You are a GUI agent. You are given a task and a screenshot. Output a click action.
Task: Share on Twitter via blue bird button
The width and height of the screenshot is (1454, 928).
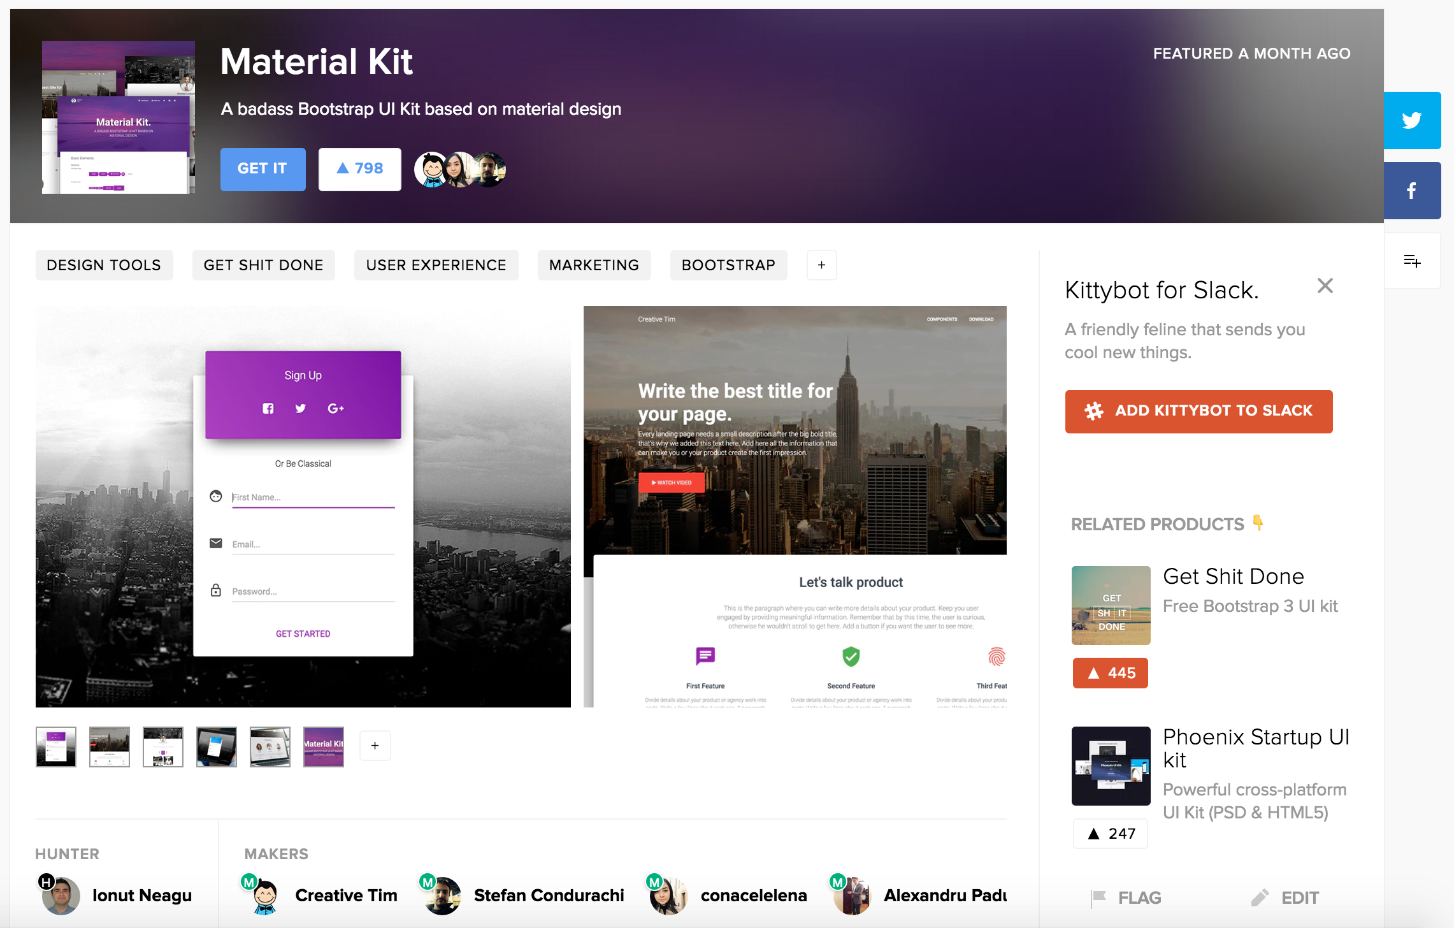[1412, 120]
